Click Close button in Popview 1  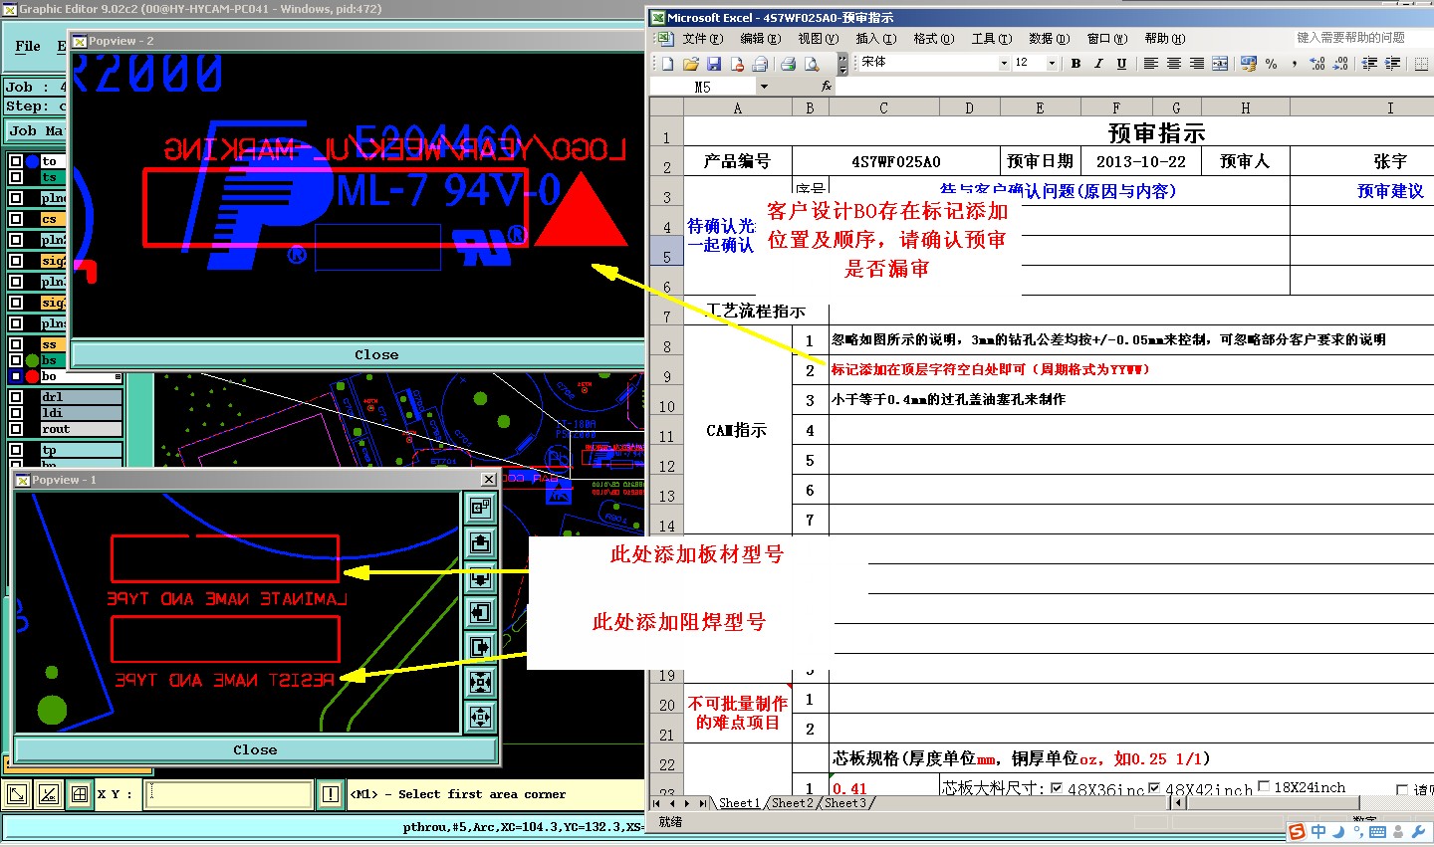click(x=255, y=749)
